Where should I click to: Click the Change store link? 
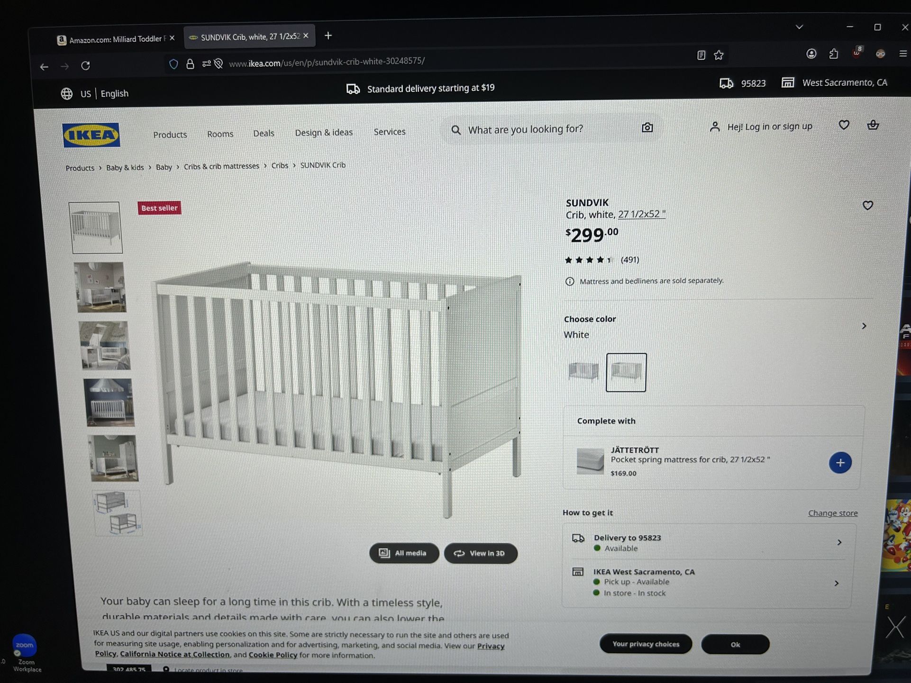click(832, 513)
